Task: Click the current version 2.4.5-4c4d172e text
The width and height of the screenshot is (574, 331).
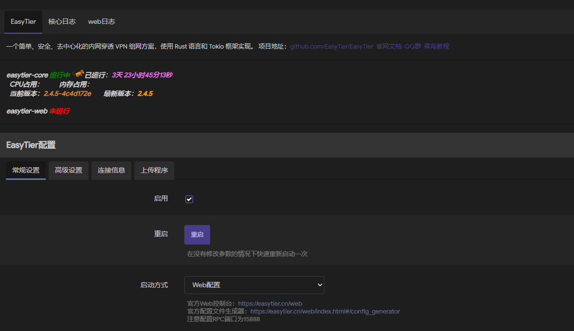Action: (x=67, y=94)
